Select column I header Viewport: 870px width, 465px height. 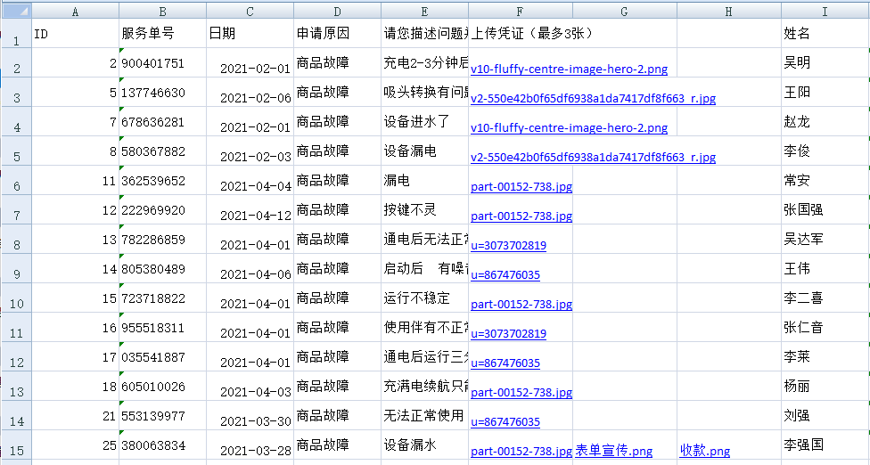[x=825, y=11]
